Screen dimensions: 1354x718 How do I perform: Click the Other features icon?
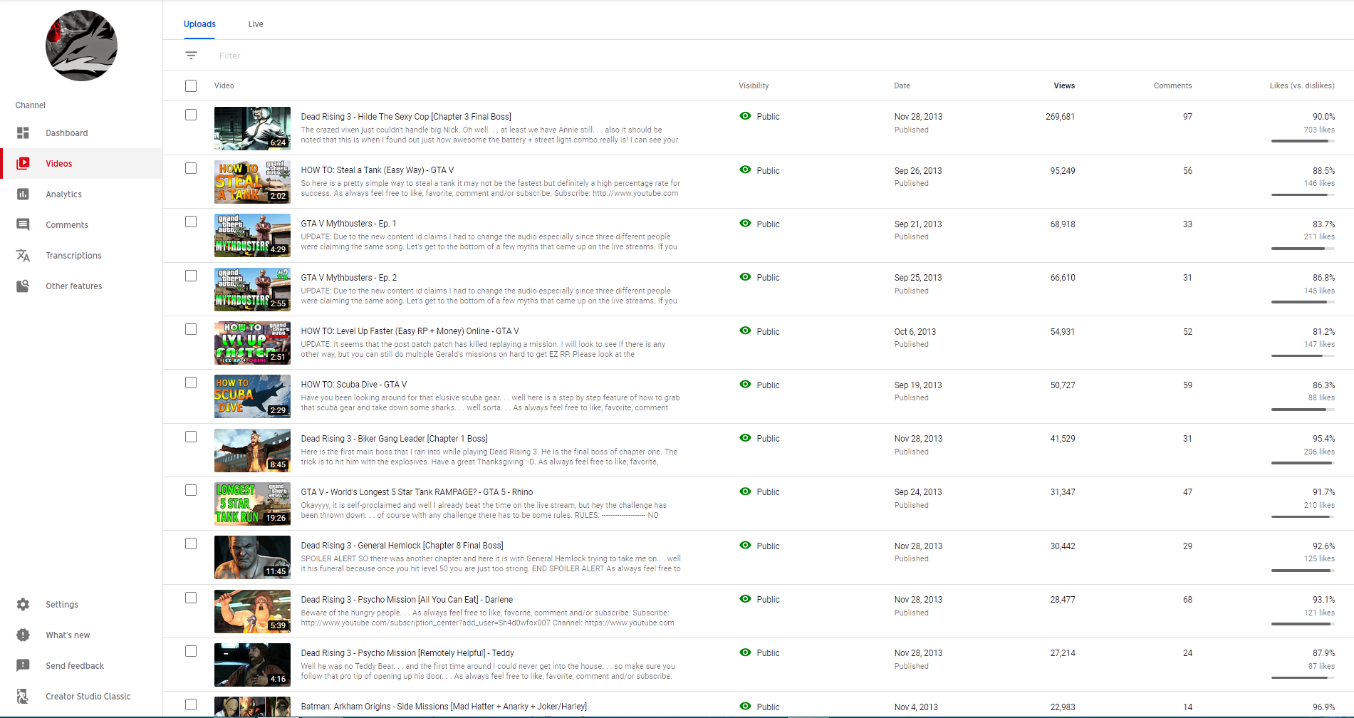pyautogui.click(x=23, y=286)
